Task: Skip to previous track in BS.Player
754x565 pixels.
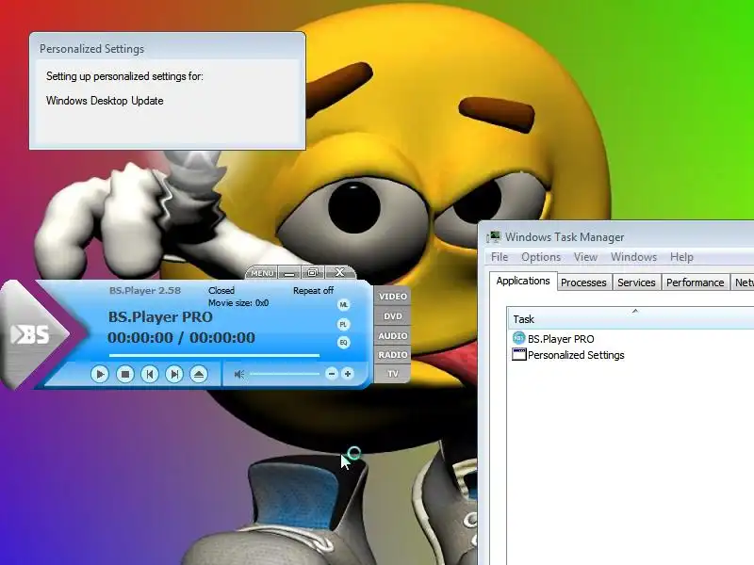Action: (x=150, y=374)
